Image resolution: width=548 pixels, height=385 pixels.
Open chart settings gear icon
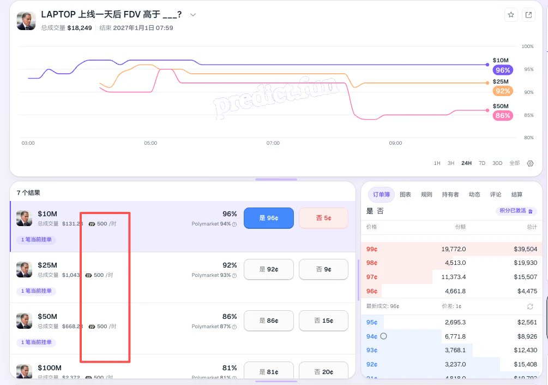(x=530, y=163)
